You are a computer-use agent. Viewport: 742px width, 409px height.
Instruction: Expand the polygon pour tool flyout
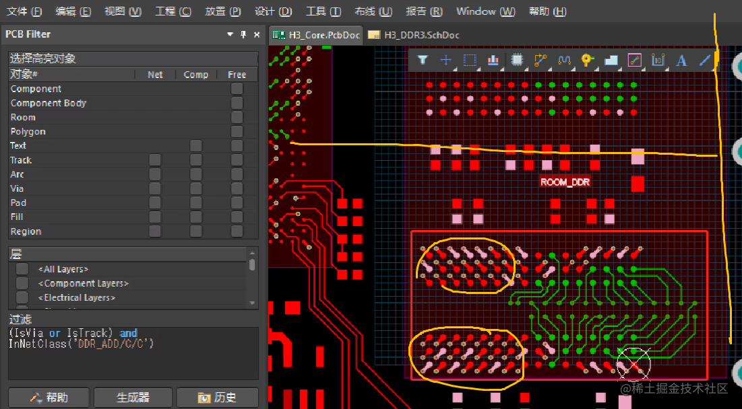coord(619,68)
